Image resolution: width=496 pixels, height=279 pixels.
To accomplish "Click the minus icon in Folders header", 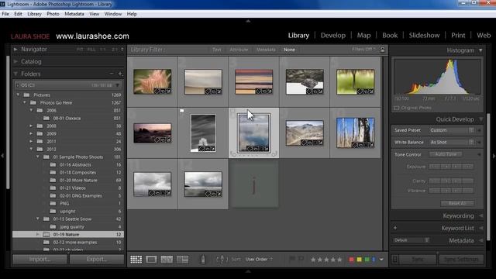I will (x=112, y=74).
